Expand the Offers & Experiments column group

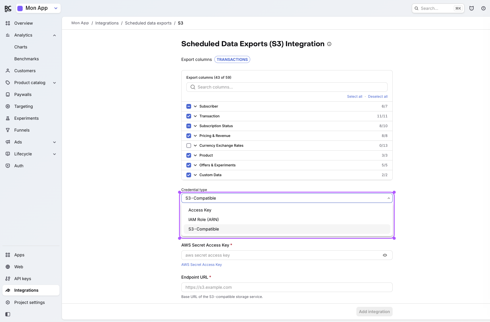tap(195, 165)
